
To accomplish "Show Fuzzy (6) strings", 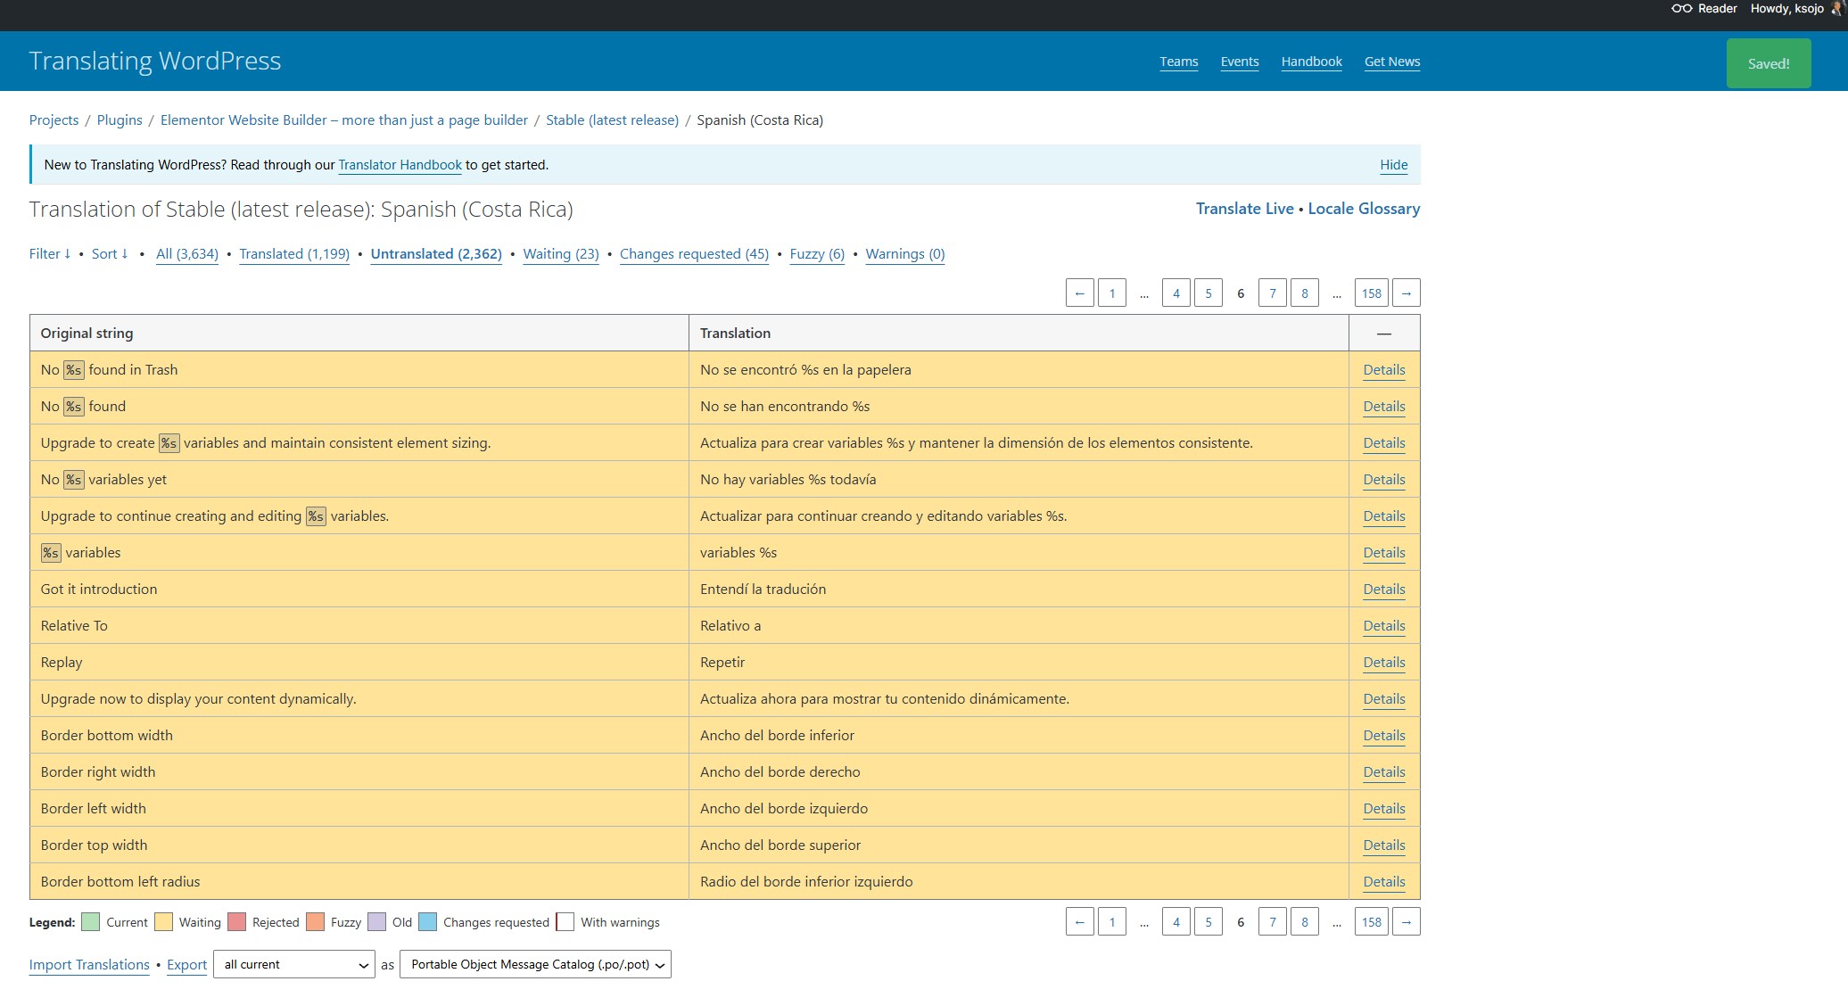I will tap(817, 254).
